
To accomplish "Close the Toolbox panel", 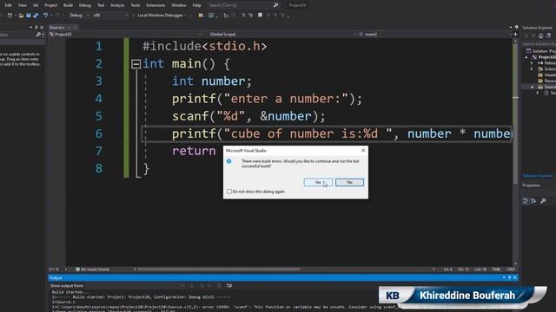I will click(x=42, y=27).
